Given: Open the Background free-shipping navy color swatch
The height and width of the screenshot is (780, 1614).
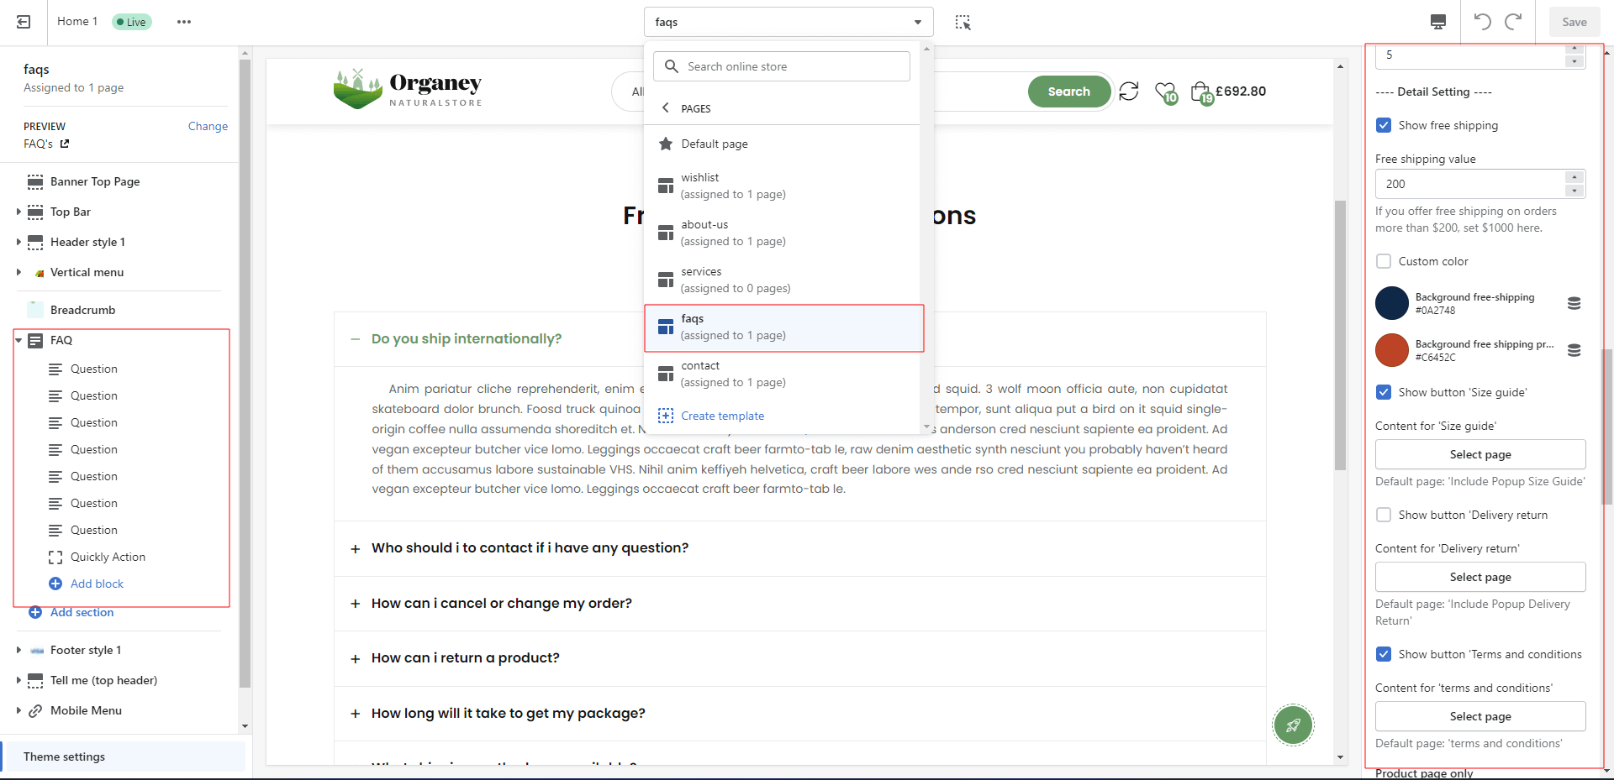Looking at the screenshot, I should pyautogui.click(x=1391, y=303).
